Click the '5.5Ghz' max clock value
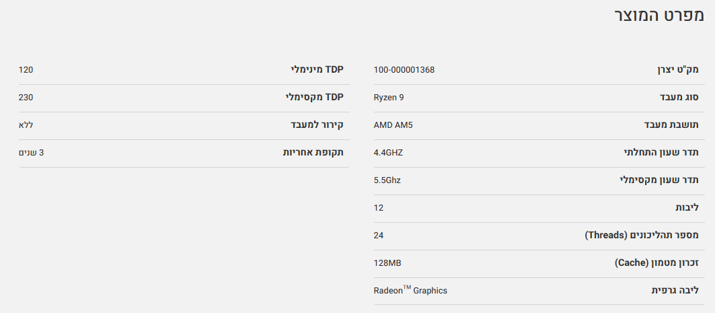Screen dimensions: 715x313 (x=387, y=180)
